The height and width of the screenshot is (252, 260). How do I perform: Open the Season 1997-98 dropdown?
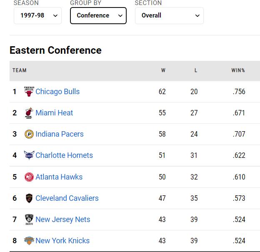[x=37, y=15]
